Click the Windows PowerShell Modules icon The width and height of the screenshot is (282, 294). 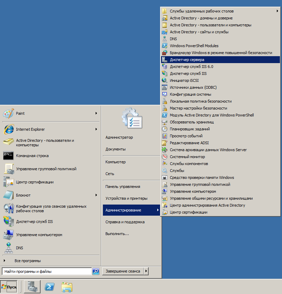[165, 46]
